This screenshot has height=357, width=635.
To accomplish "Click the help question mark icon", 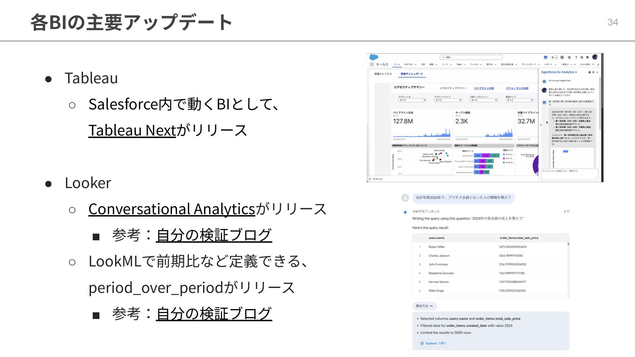I will coord(576,58).
